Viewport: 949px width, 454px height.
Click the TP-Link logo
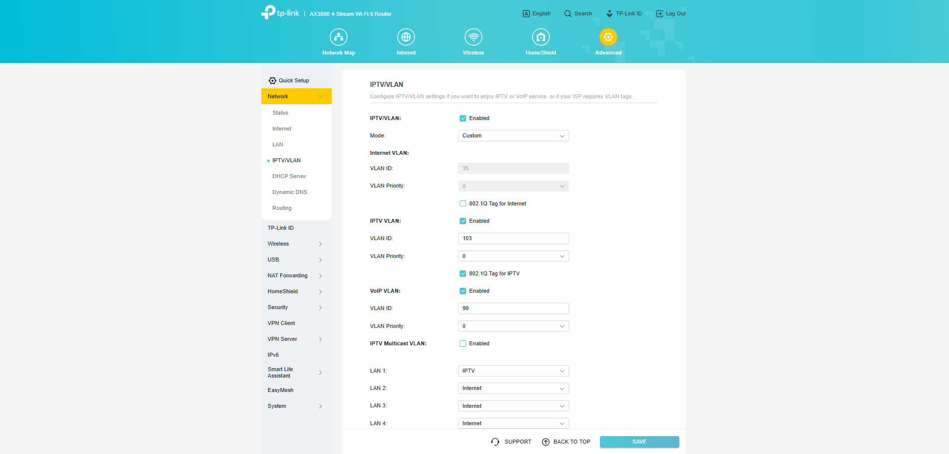tap(280, 12)
